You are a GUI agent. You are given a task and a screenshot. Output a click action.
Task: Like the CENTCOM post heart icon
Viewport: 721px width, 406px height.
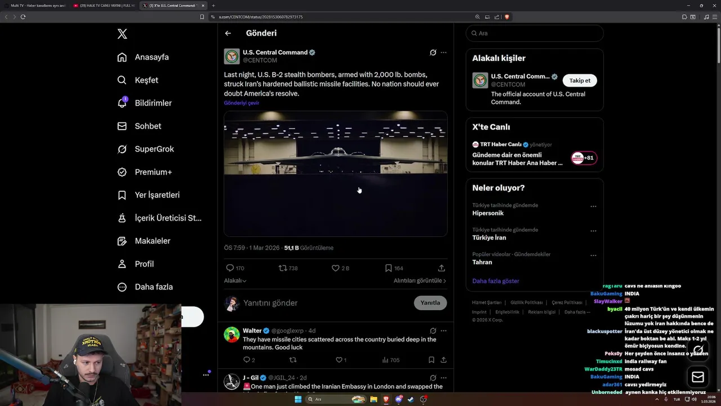[x=336, y=268]
